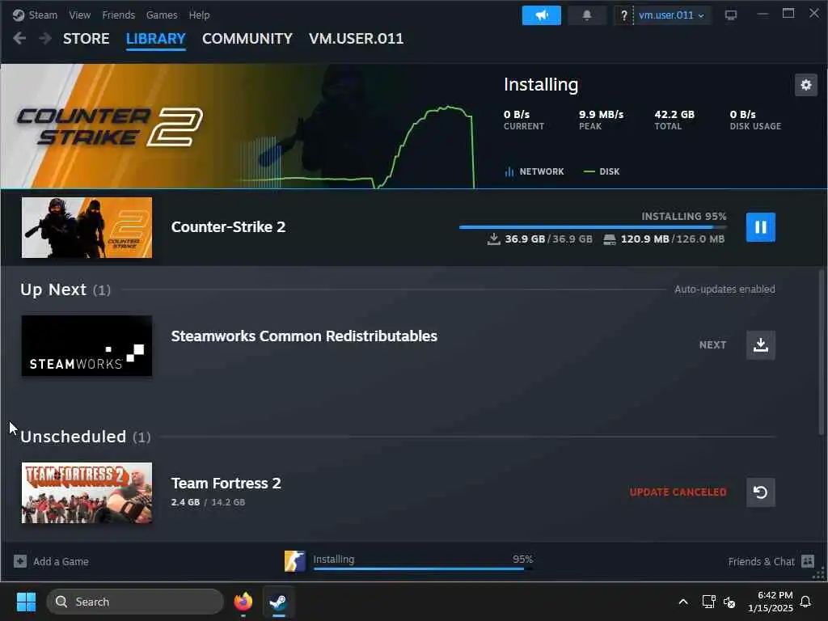Open the Steam menu

click(43, 15)
